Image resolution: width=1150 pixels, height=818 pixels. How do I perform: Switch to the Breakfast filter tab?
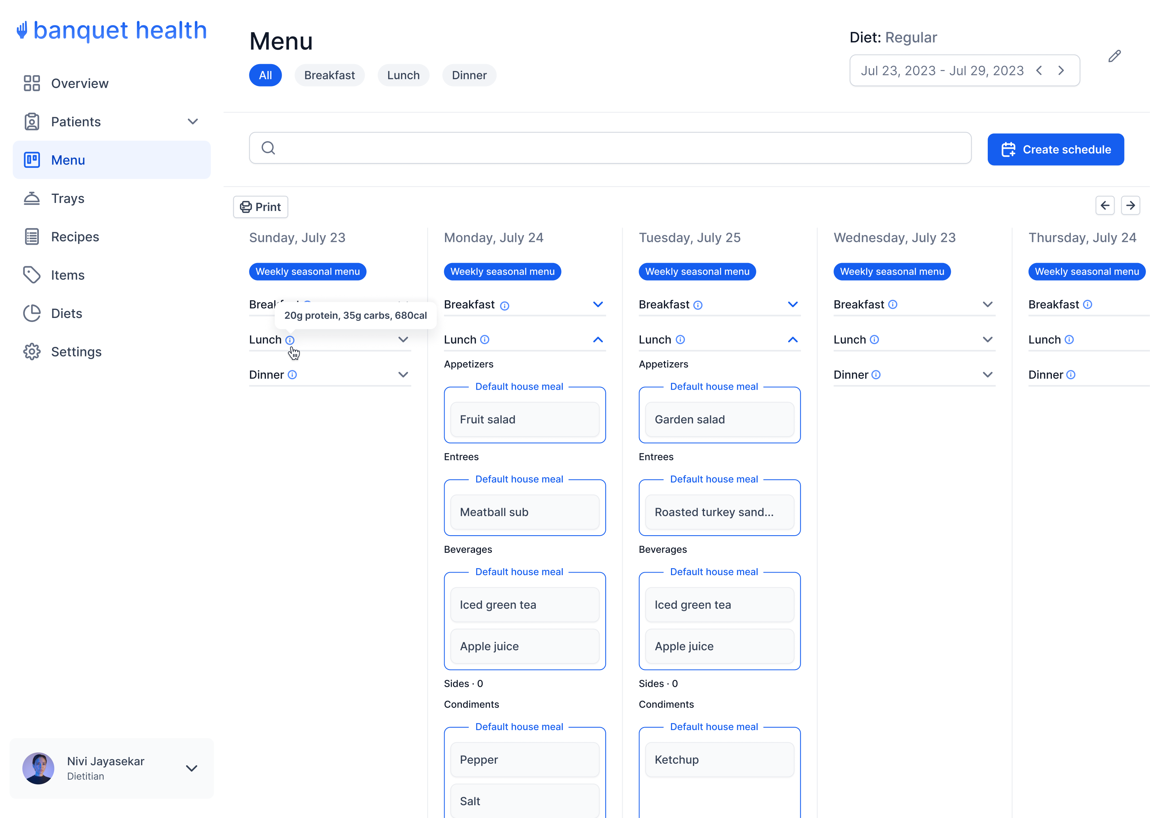coord(329,75)
